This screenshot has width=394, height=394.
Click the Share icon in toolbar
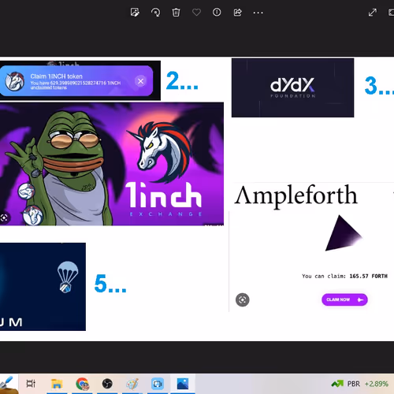coord(237,13)
